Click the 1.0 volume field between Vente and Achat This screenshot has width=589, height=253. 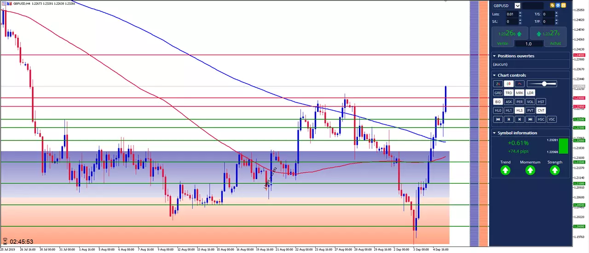point(529,44)
